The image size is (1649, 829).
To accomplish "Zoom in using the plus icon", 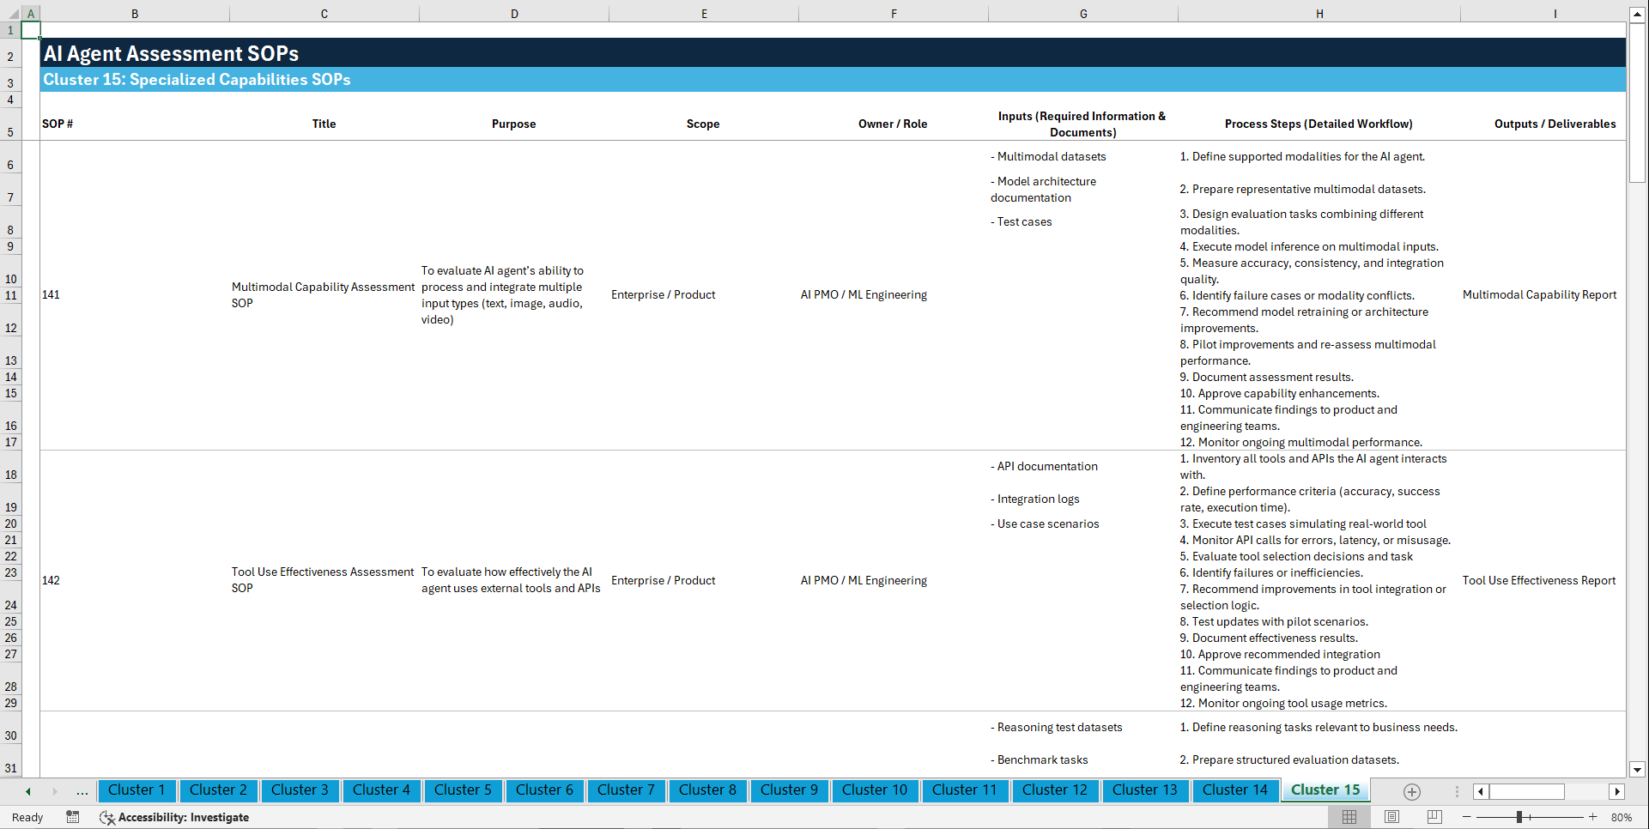I will [1593, 817].
